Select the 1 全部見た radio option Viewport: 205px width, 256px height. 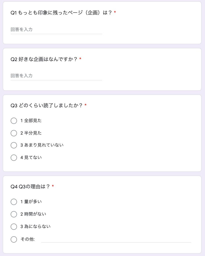point(14,121)
